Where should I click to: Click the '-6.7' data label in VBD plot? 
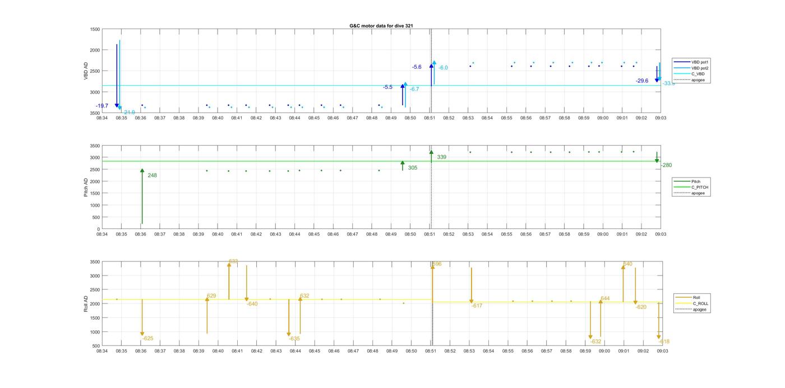[414, 90]
